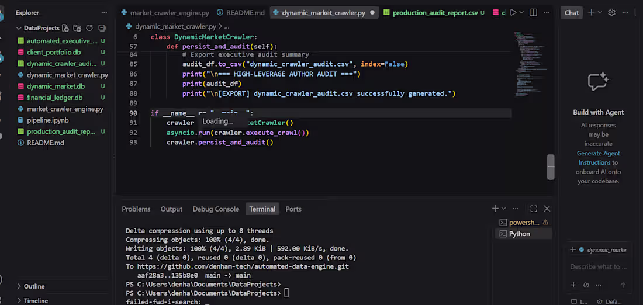
Task: Open production_audit_rep file in Explorer
Action: coord(61,131)
